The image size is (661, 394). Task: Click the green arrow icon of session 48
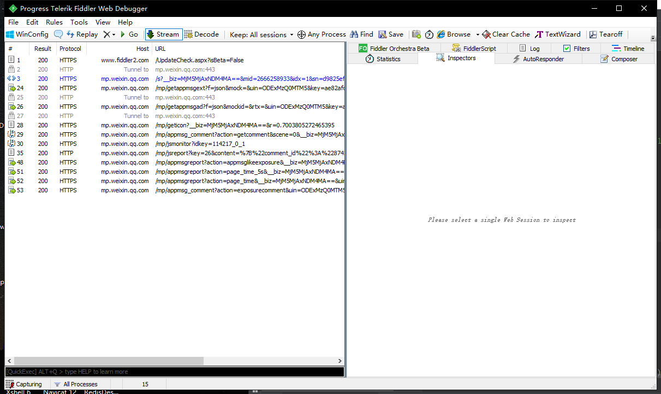(x=11, y=162)
